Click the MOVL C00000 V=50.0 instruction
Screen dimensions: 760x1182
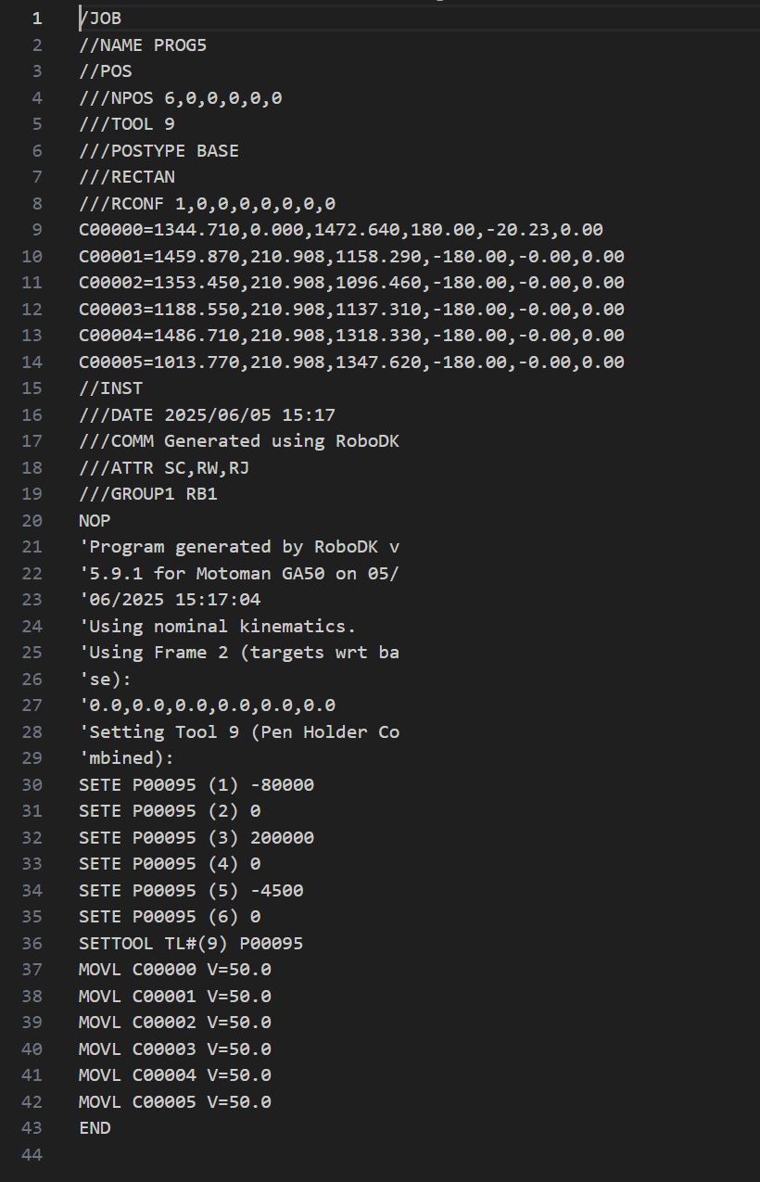pos(174,970)
